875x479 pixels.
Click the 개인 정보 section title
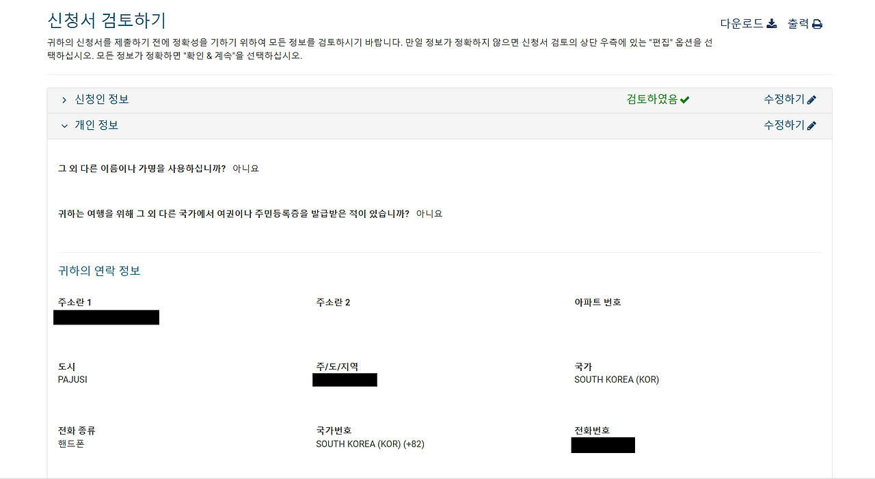click(97, 125)
